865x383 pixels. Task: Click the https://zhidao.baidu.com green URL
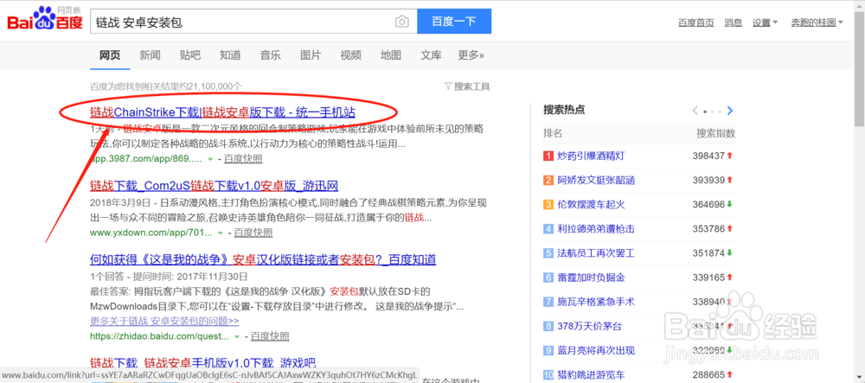(159, 336)
